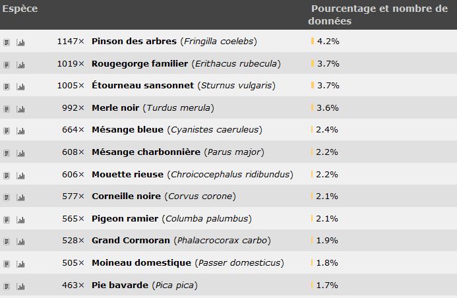Open the Merle noir species link

115,107
